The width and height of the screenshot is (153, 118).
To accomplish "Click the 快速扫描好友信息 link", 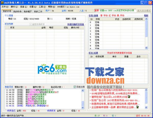I will [76, 24].
